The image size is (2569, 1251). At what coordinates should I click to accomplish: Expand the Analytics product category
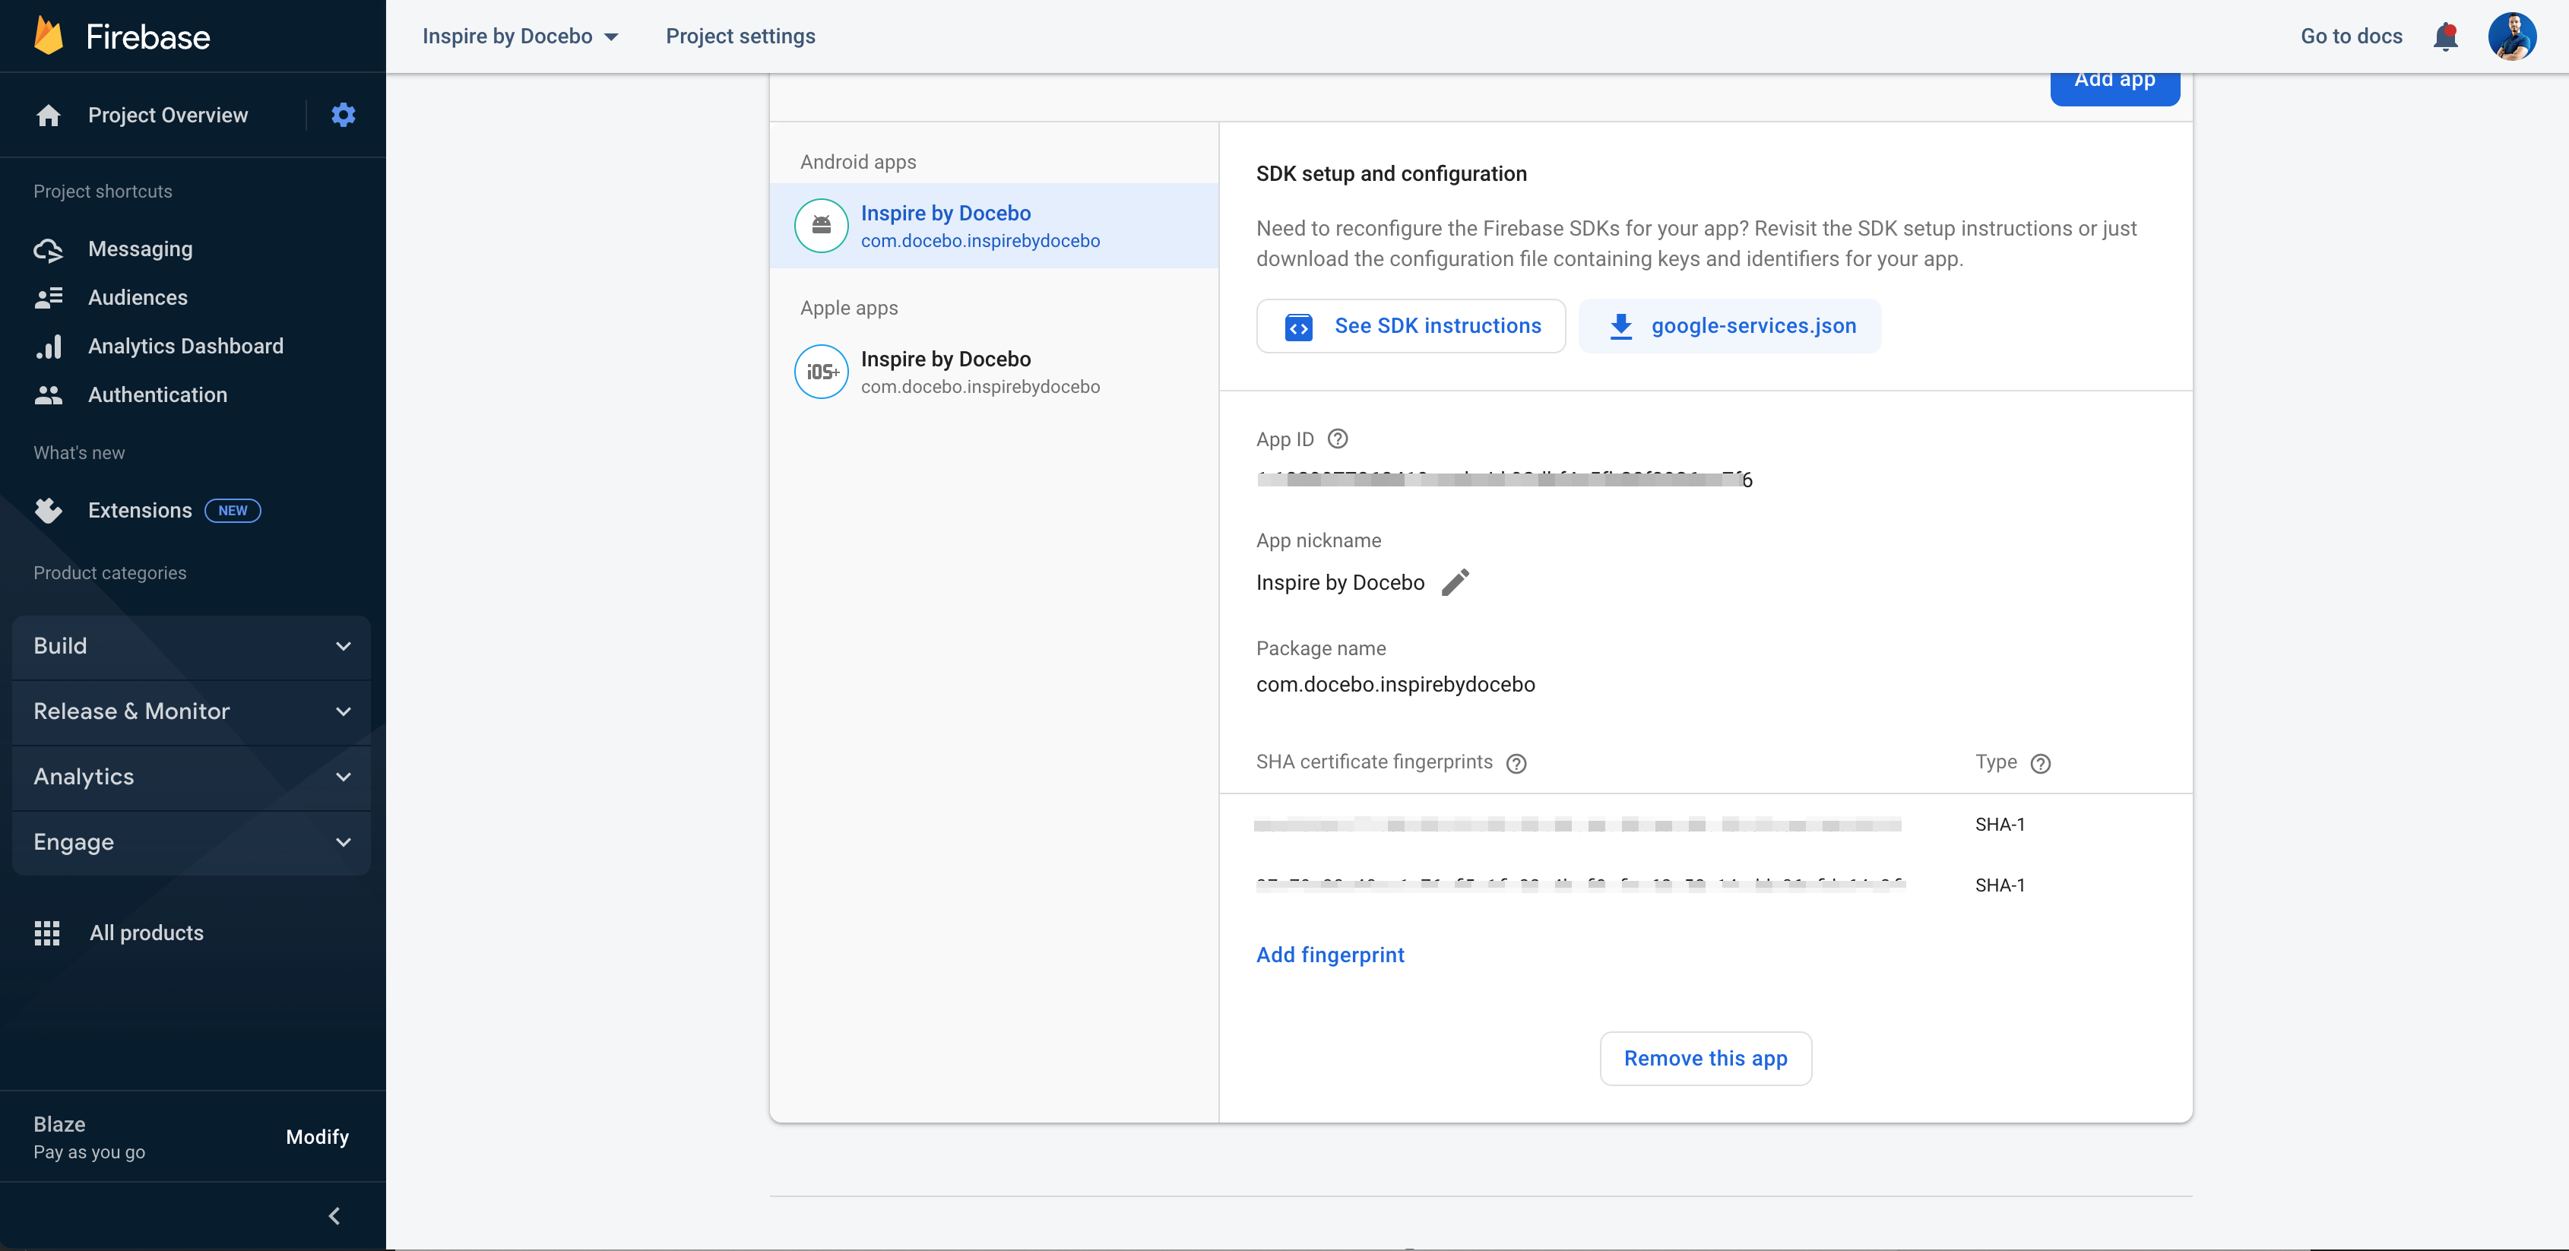(x=192, y=778)
